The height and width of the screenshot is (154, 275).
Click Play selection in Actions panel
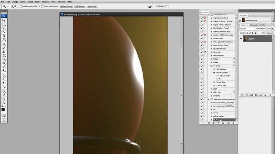click(218, 123)
